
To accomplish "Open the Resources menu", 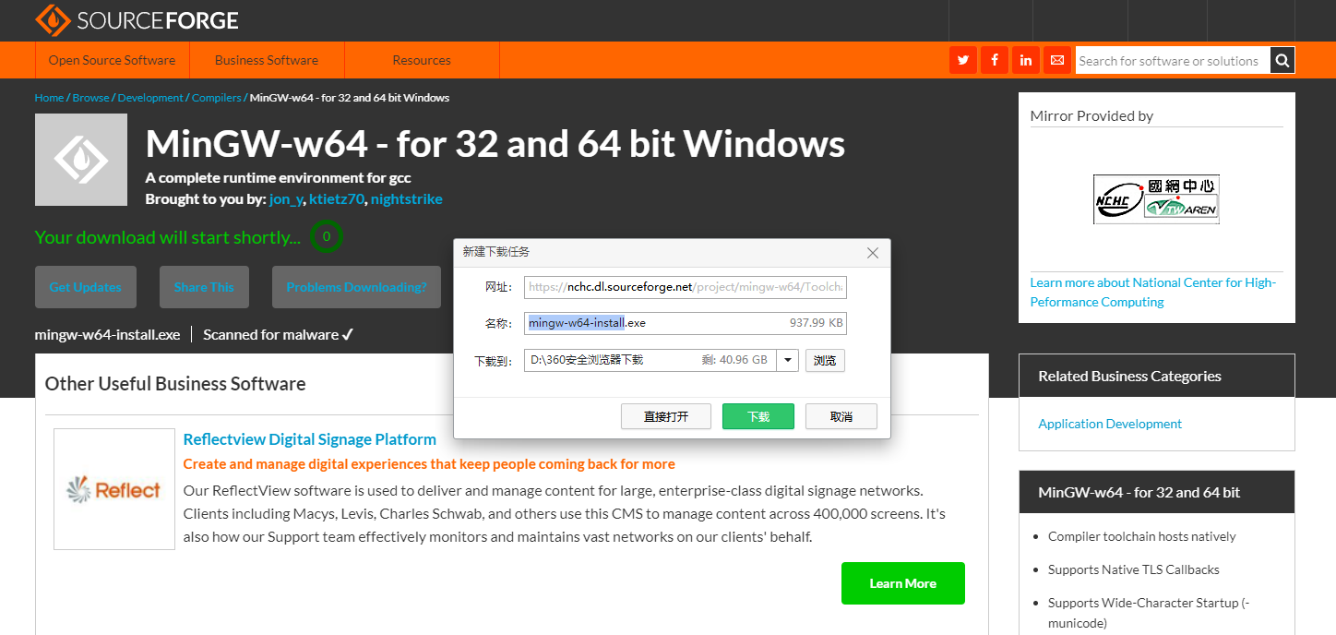I will (x=422, y=60).
